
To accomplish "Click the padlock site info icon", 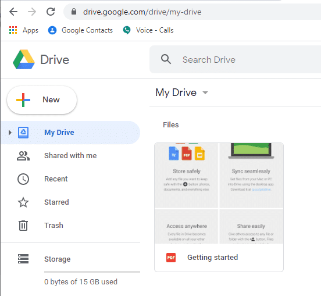I will [x=74, y=12].
